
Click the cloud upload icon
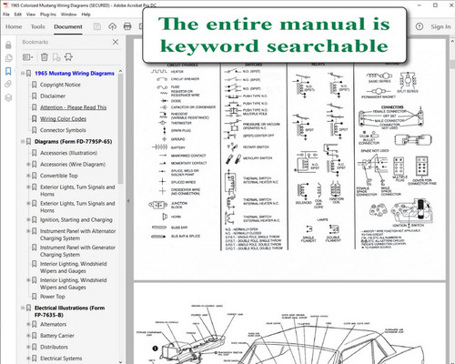click(x=112, y=26)
